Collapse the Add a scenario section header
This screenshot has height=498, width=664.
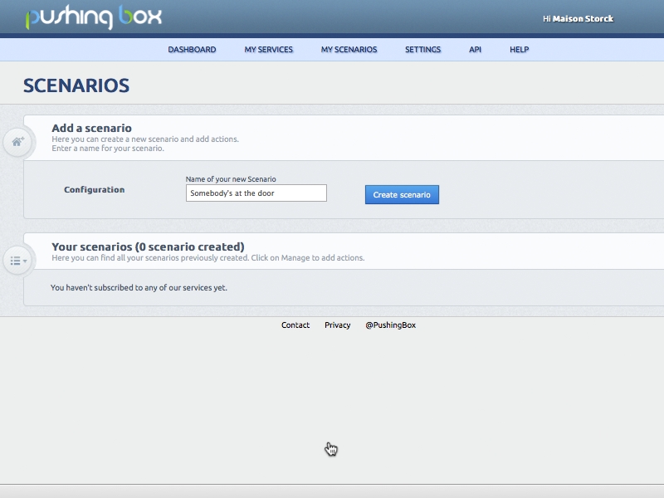[93, 129]
